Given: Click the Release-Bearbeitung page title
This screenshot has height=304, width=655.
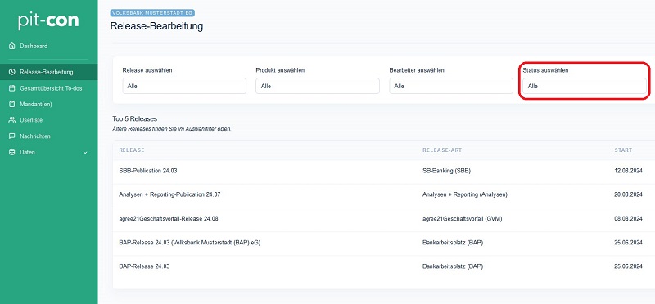Looking at the screenshot, I should click(x=156, y=26).
